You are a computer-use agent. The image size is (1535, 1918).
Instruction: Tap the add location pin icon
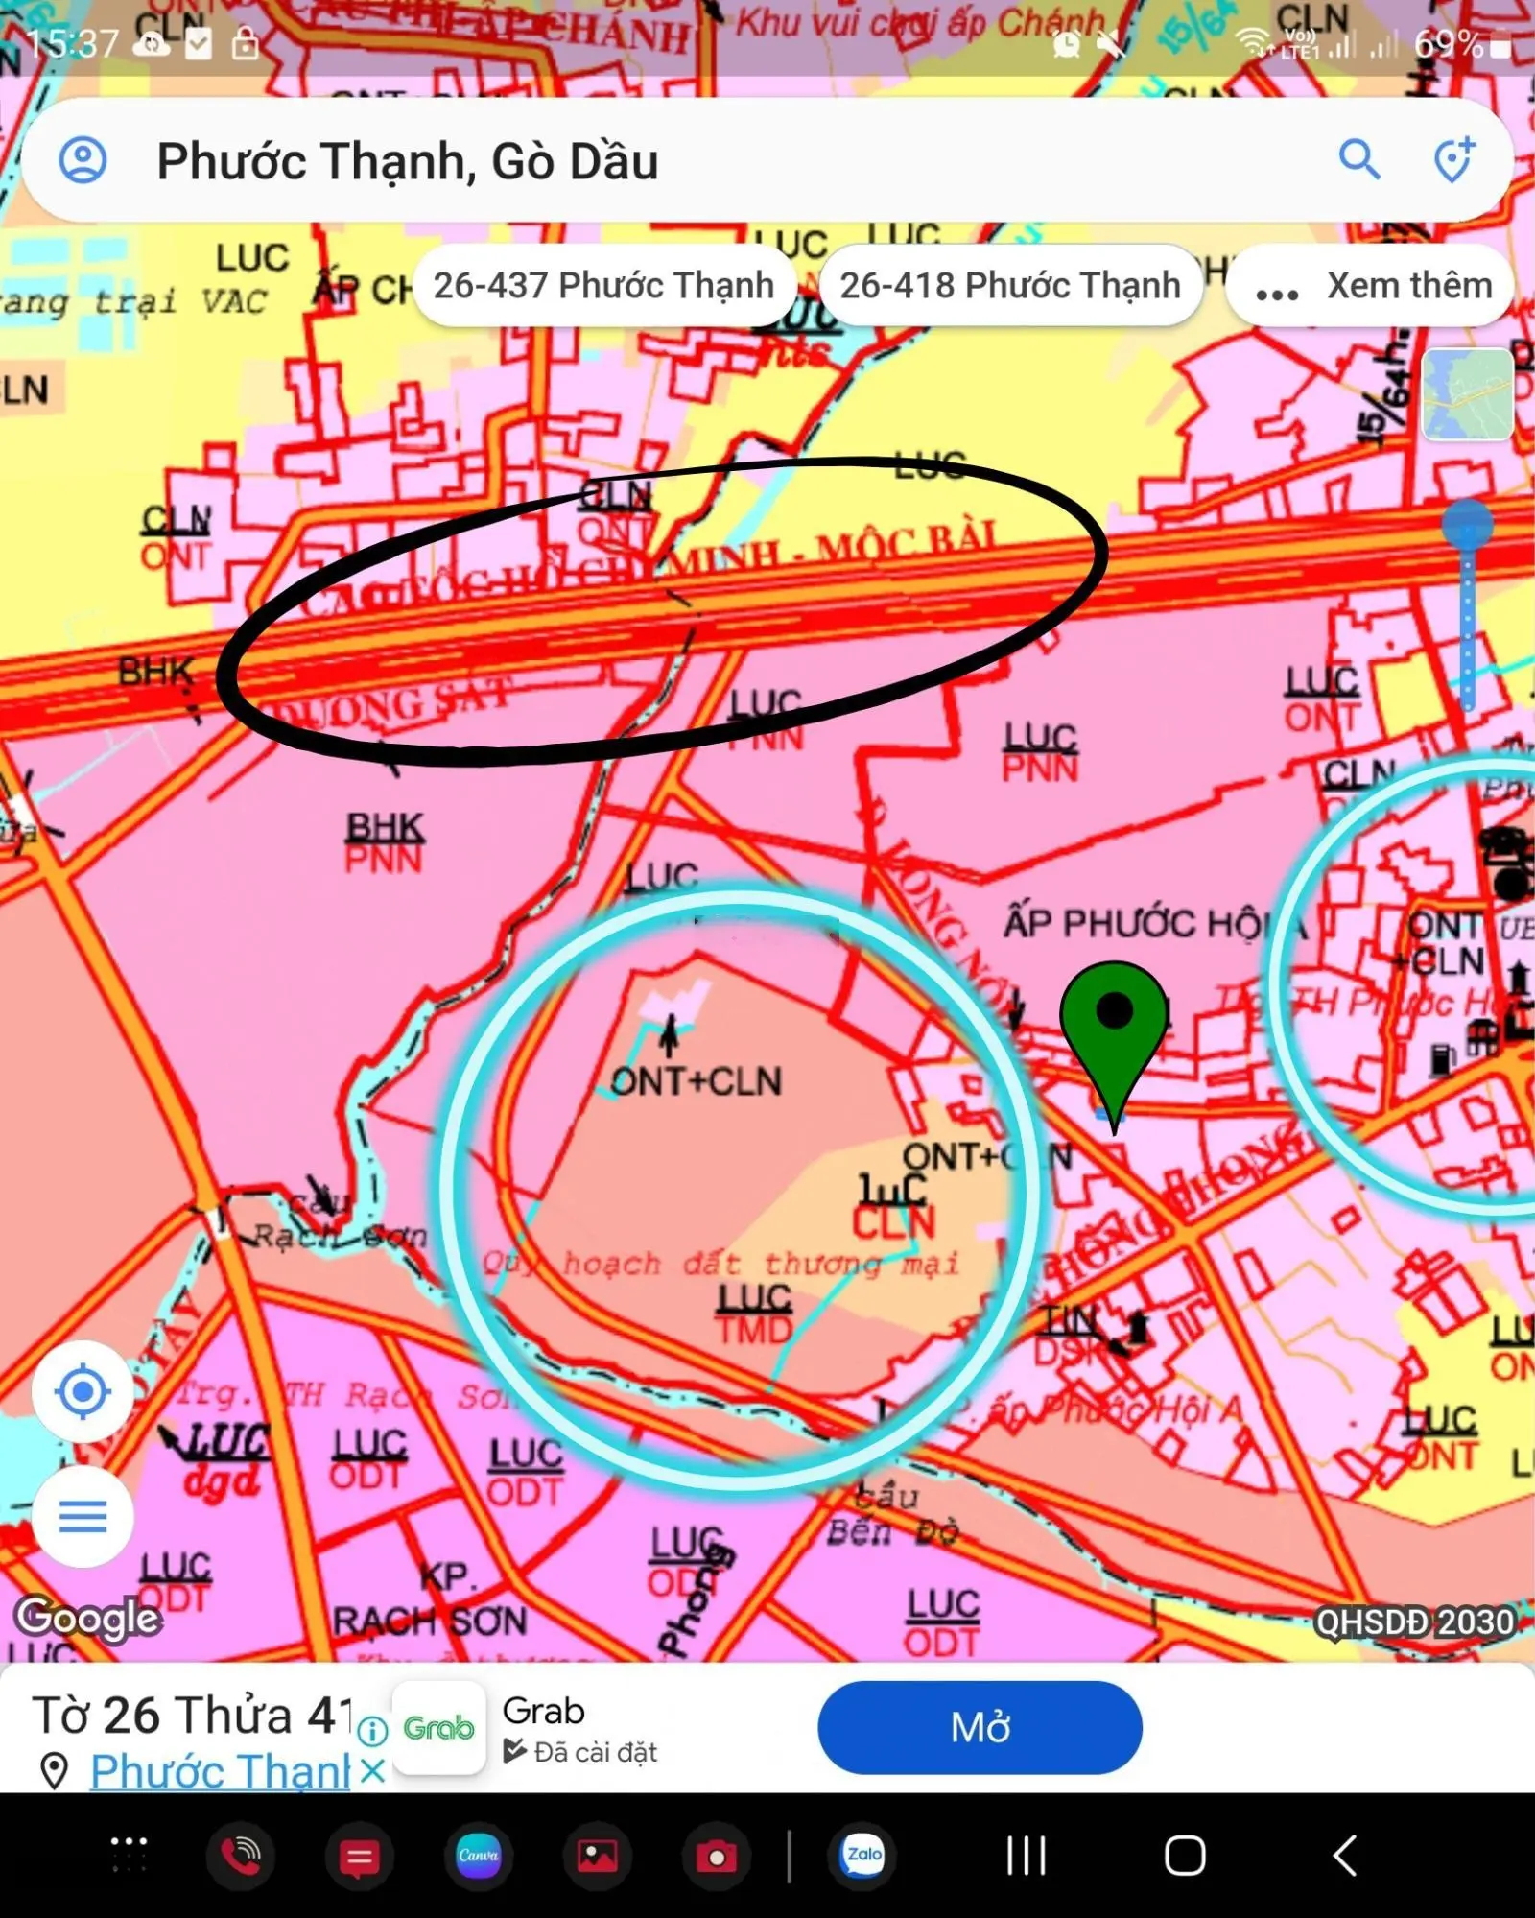point(1453,159)
